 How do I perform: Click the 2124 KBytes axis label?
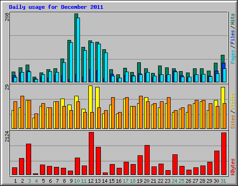[x=7, y=136]
